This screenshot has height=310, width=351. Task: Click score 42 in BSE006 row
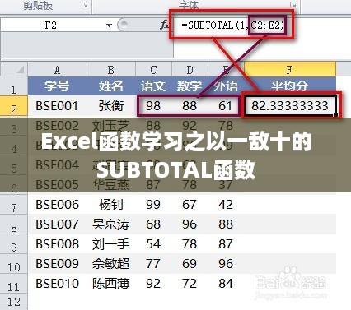click(x=226, y=205)
